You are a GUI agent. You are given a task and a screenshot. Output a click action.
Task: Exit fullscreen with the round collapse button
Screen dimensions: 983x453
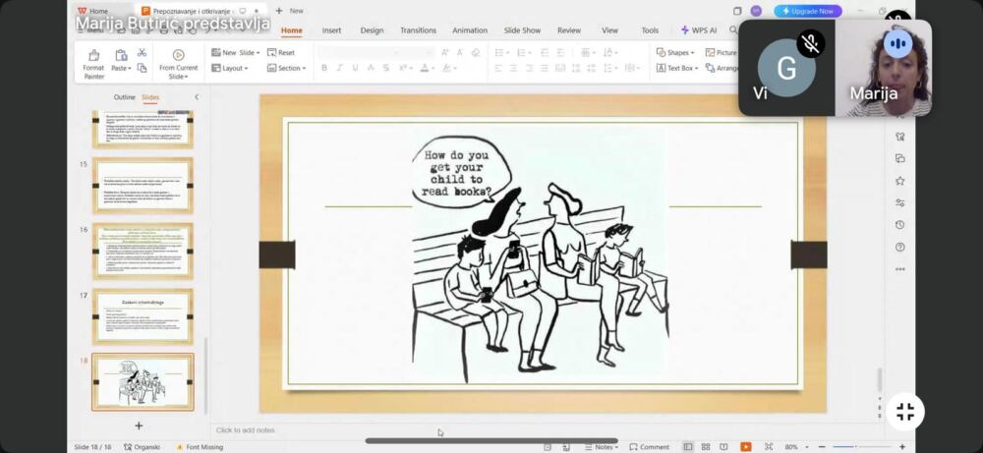click(905, 412)
